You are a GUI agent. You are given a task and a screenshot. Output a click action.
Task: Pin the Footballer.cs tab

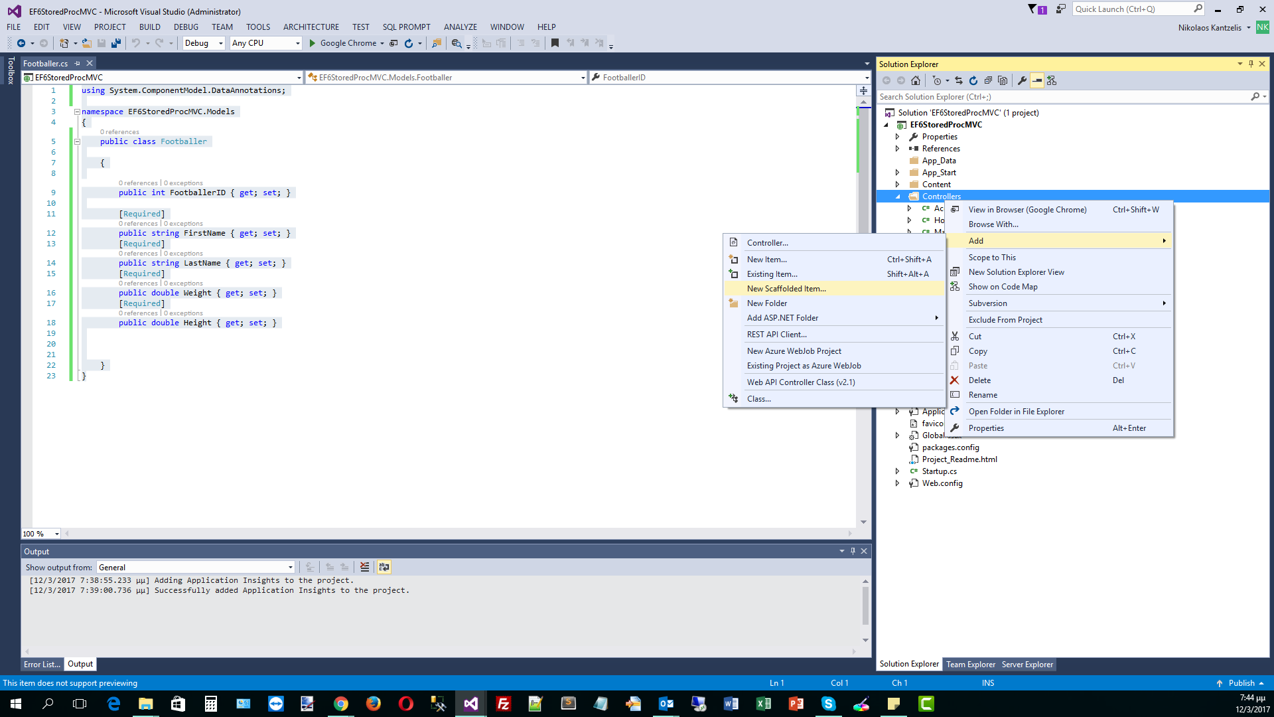tap(77, 64)
